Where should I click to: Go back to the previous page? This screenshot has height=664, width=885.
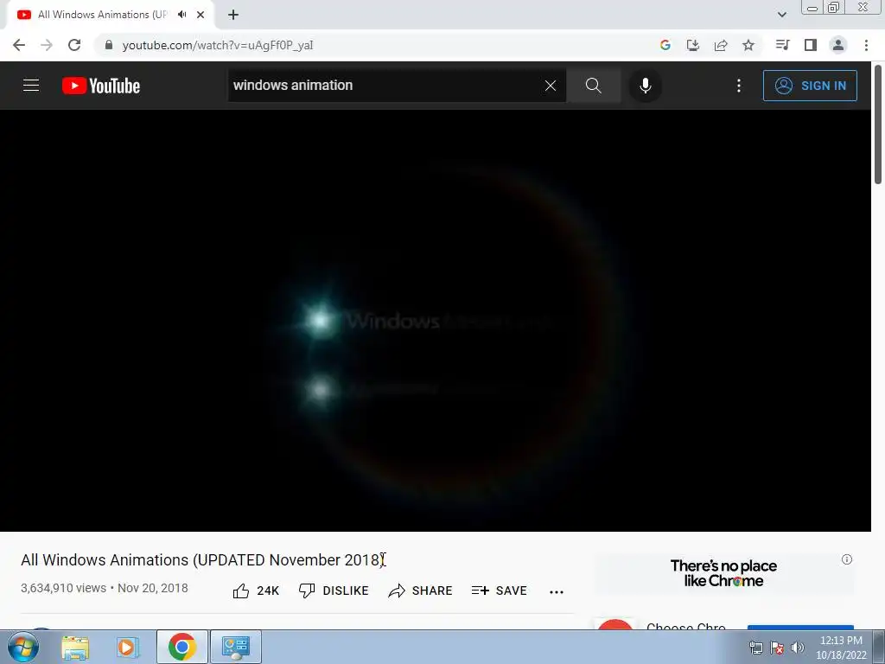19,45
